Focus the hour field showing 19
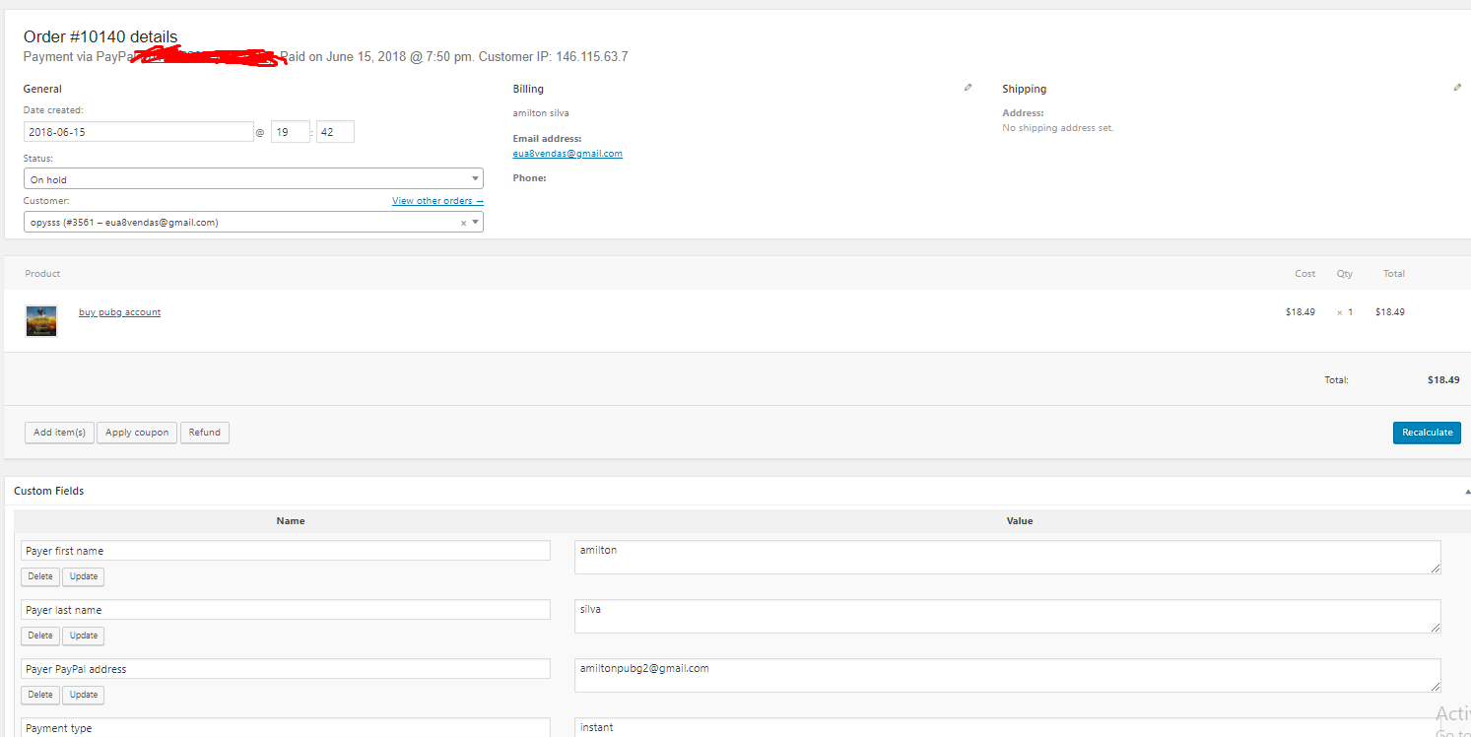Screen dimensions: 1471x737 [291, 131]
